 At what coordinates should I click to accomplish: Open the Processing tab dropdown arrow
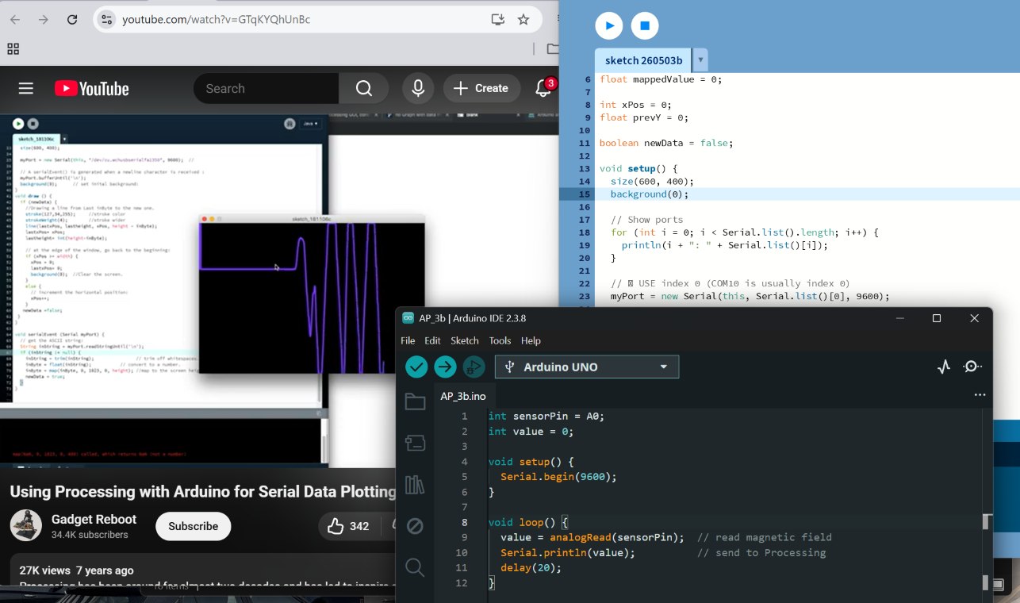[x=700, y=60]
